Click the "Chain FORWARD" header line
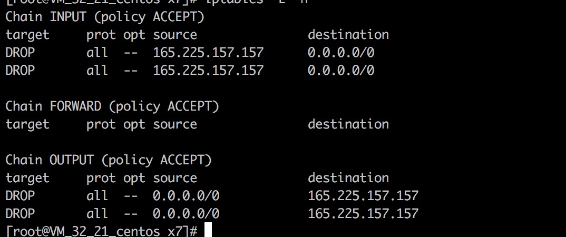This screenshot has height=237, width=566. pos(112,106)
